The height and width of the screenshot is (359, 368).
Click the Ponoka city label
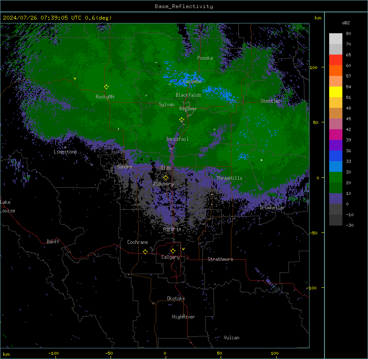pos(205,58)
